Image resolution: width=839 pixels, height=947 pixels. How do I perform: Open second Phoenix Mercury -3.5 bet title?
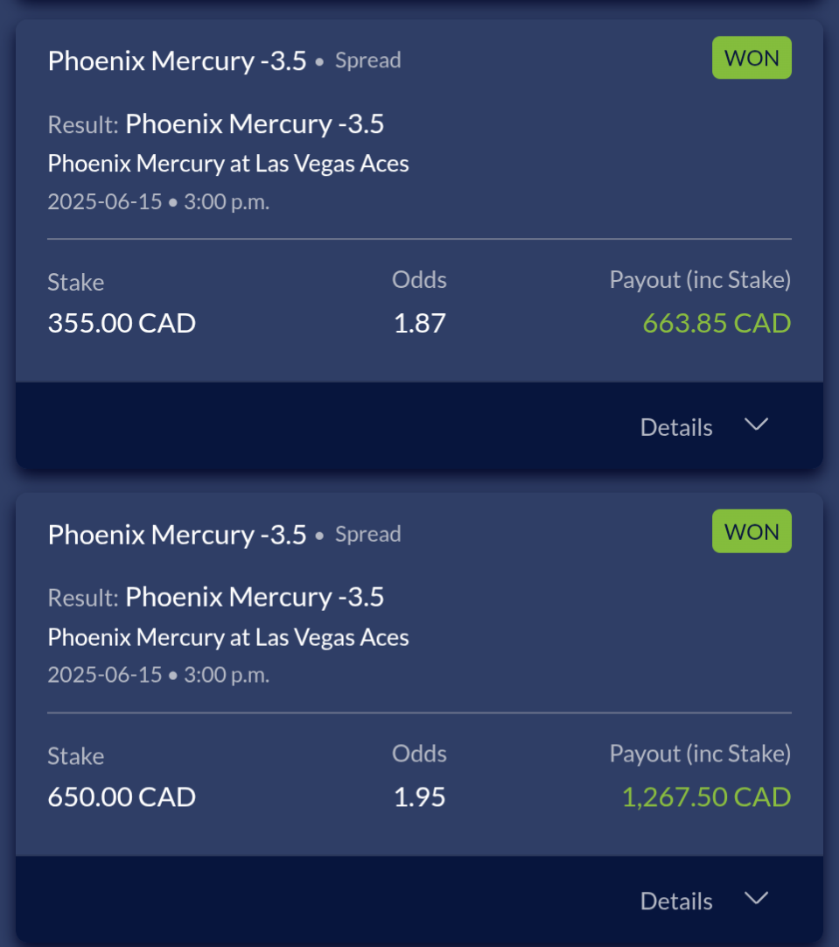[177, 535]
